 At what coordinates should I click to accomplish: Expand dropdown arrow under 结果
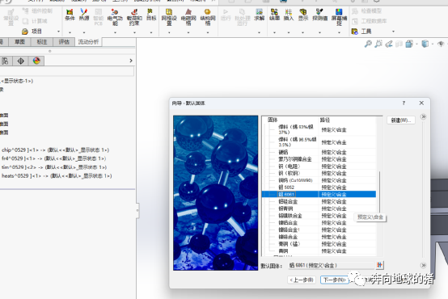[x=274, y=32]
